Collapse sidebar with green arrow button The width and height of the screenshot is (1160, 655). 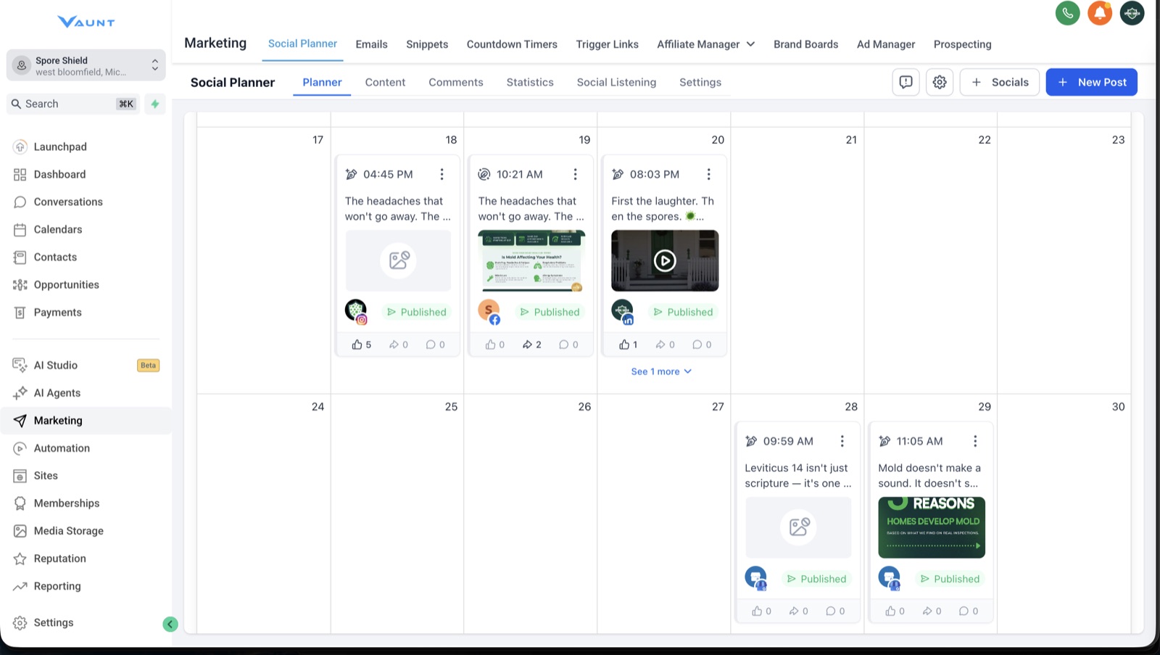tap(170, 624)
